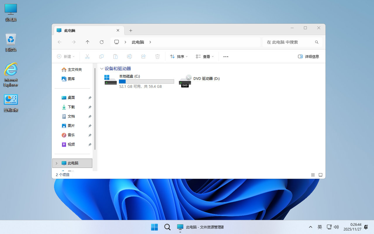Viewport: 374px width, 234px height.
Task: Open the 查看 view dropdown
Action: pos(205,56)
